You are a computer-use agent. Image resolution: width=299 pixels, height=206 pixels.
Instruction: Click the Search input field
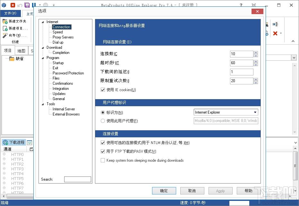tap(77, 179)
